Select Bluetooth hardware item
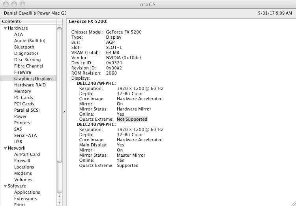296x206 pixels. (x=24, y=47)
